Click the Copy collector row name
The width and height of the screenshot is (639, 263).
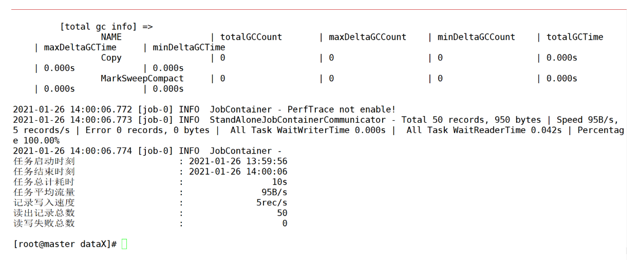(111, 58)
